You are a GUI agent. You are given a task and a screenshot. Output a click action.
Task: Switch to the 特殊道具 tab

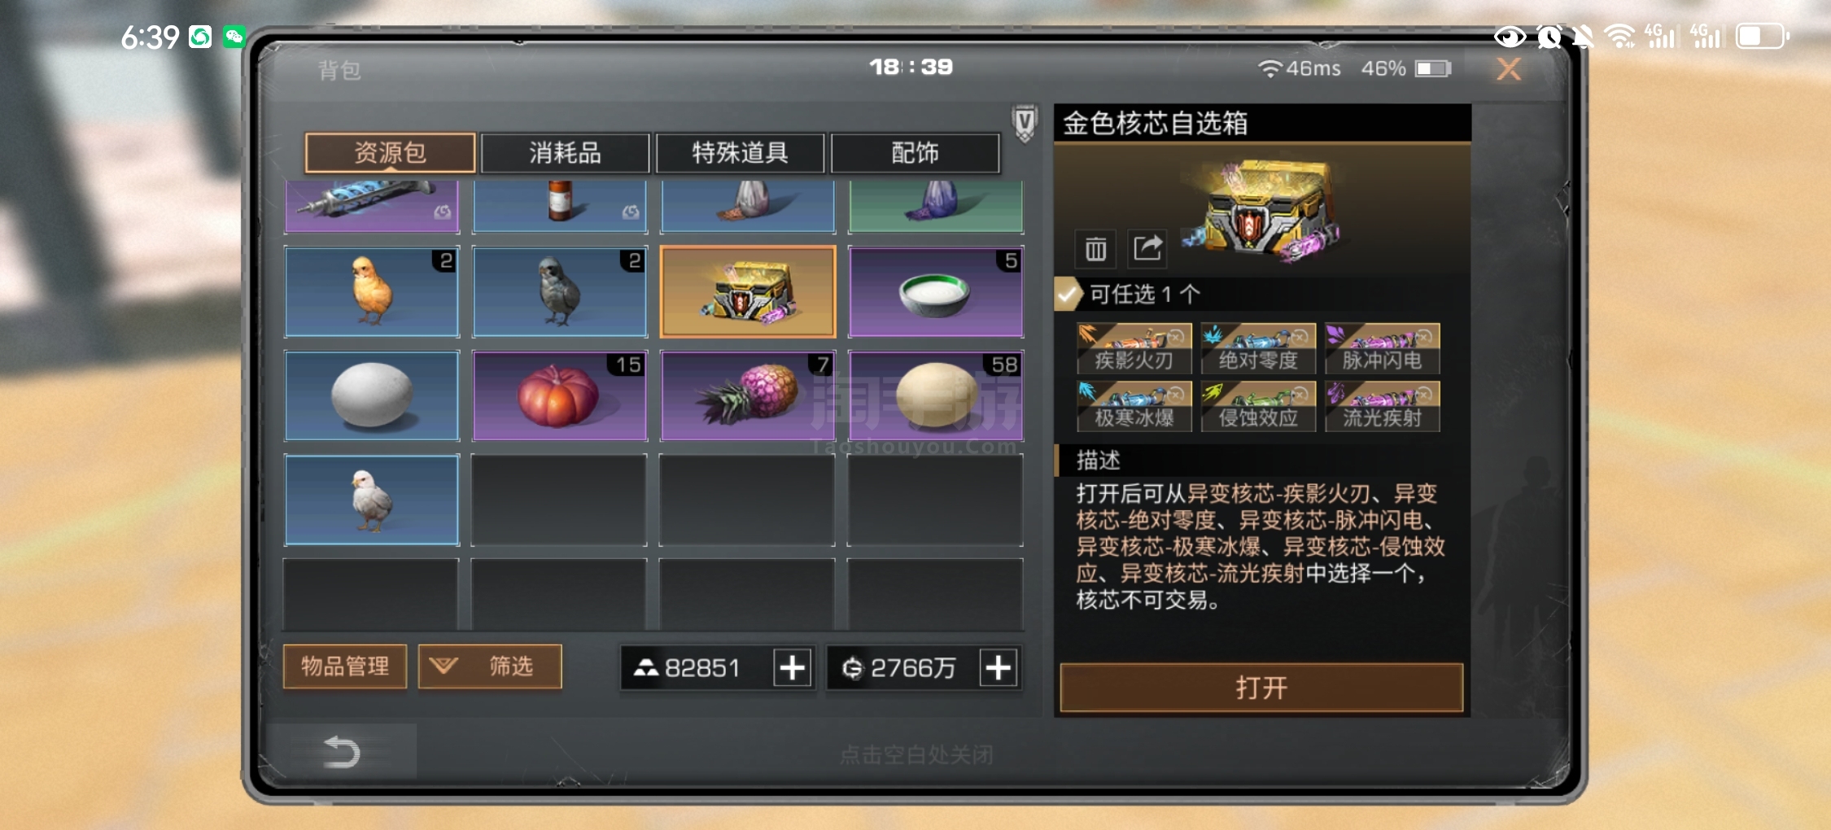pyautogui.click(x=740, y=153)
